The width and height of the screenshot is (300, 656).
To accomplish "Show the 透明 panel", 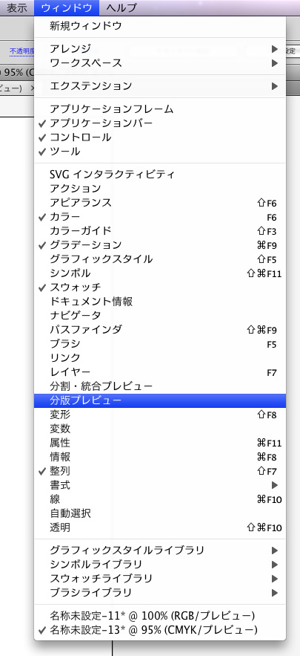I will (x=160, y=527).
